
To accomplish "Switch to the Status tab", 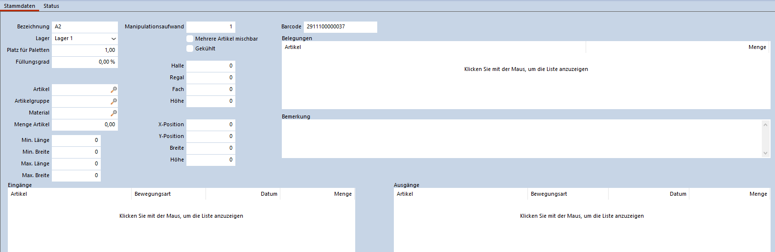I will (51, 6).
